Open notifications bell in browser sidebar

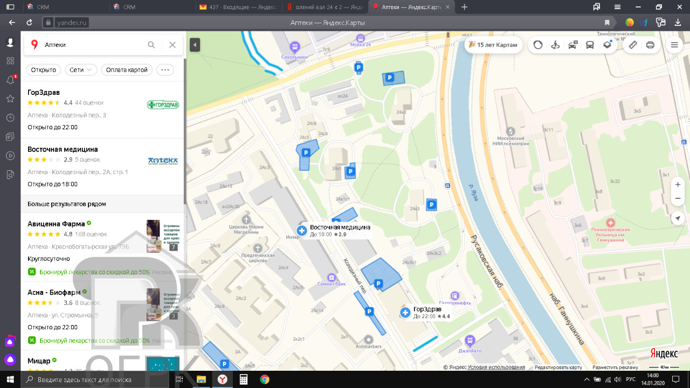(10, 80)
